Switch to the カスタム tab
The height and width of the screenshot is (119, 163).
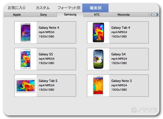click(43, 8)
